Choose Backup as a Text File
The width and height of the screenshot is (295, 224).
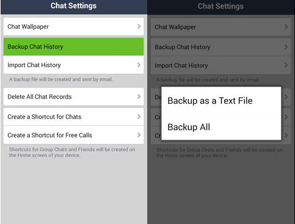[x=221, y=100]
